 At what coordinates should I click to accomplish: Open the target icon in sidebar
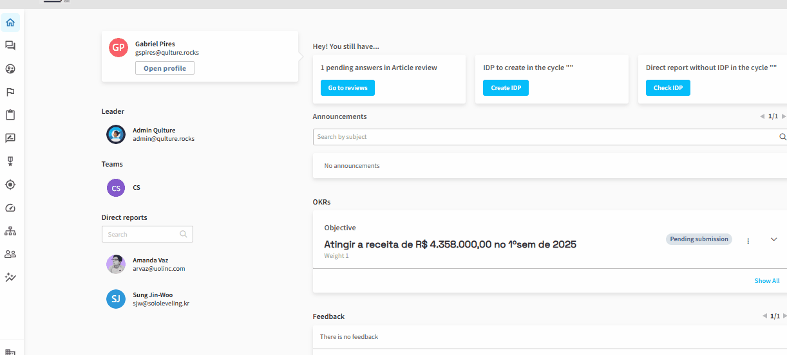10,185
